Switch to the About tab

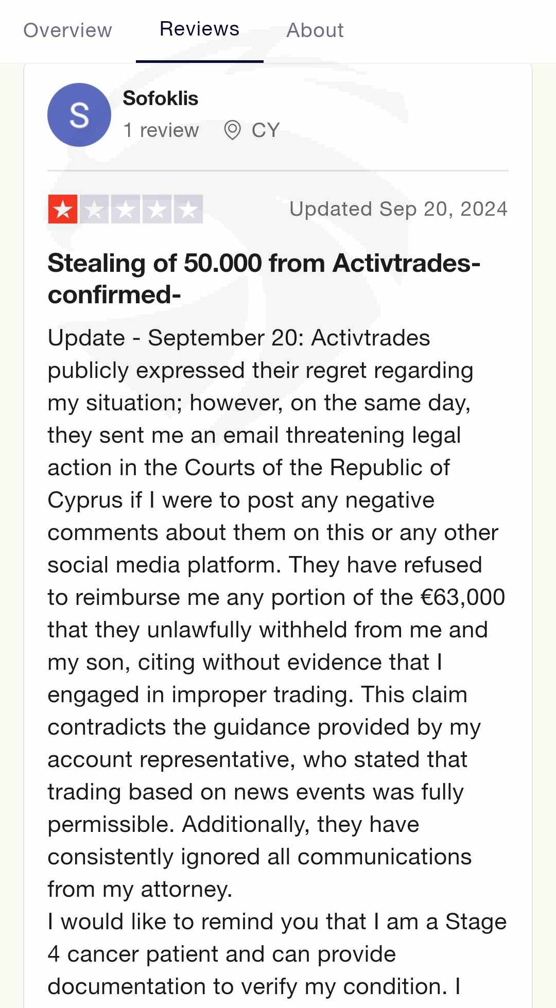[x=315, y=30]
